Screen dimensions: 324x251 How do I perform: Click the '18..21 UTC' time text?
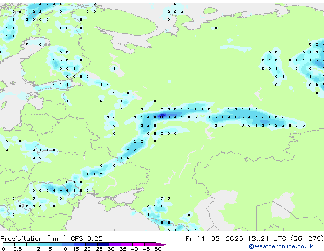coord(268,239)
